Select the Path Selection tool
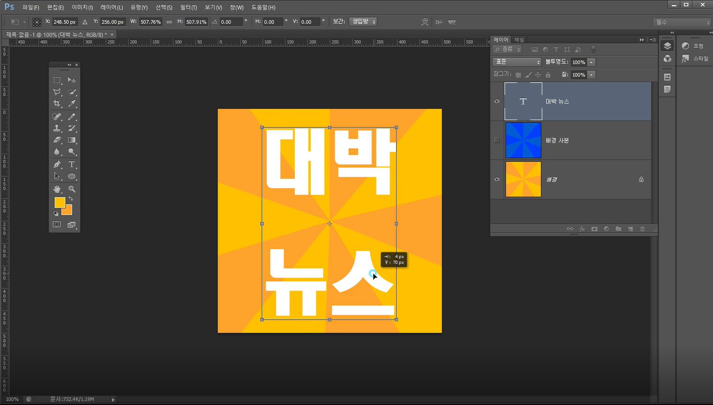Screen dimensions: 713x405 tap(57, 176)
